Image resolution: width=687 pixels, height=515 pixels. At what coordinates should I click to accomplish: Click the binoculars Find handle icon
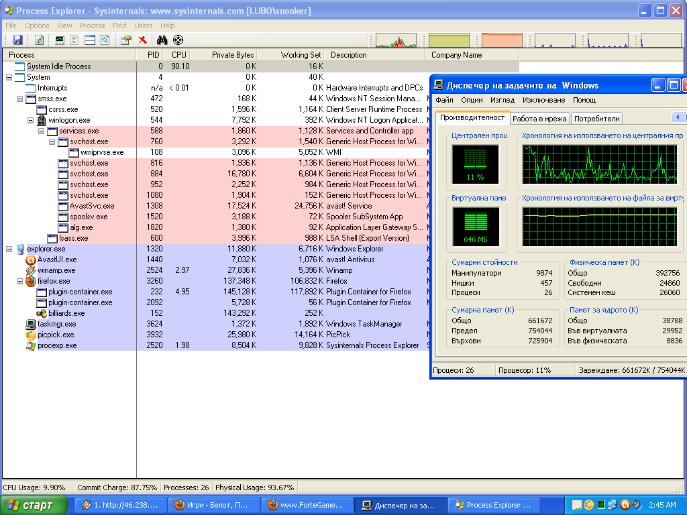click(x=162, y=40)
